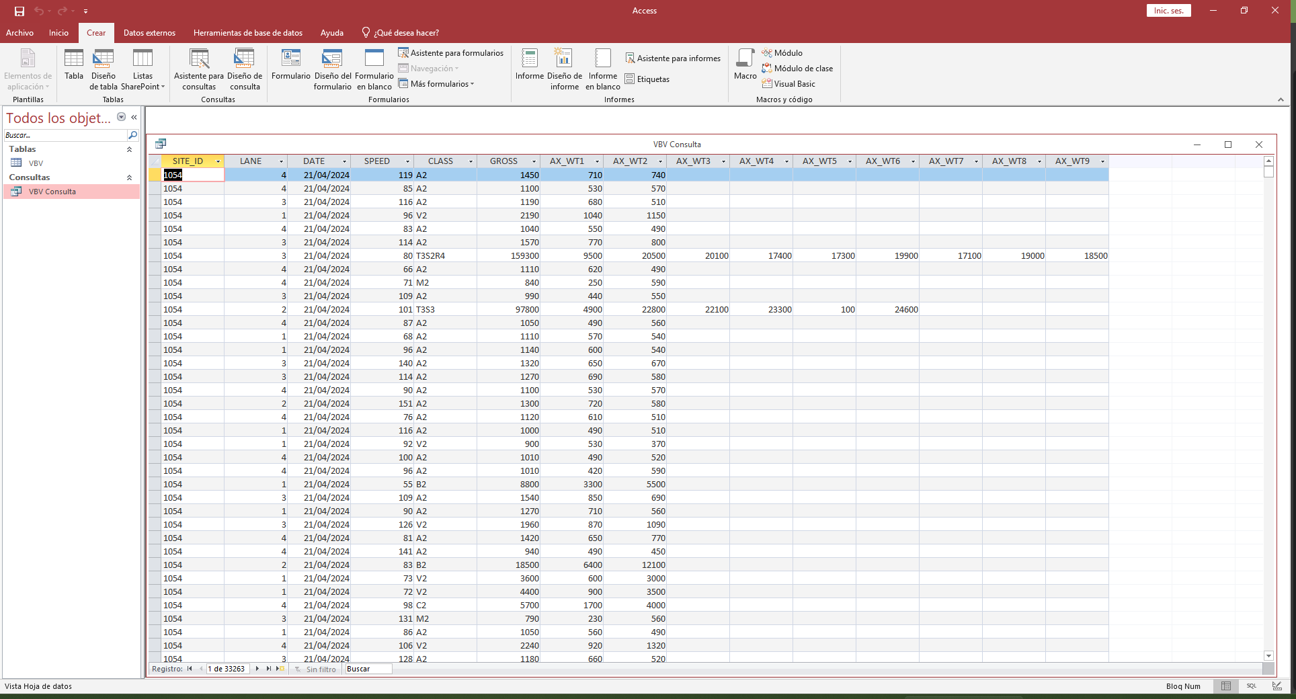Screen dimensions: 1296x699
Task: Switch to Datasheet view in status bar
Action: 1226,686
